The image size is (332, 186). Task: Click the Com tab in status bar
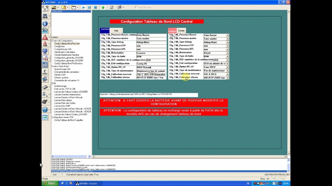55,175
